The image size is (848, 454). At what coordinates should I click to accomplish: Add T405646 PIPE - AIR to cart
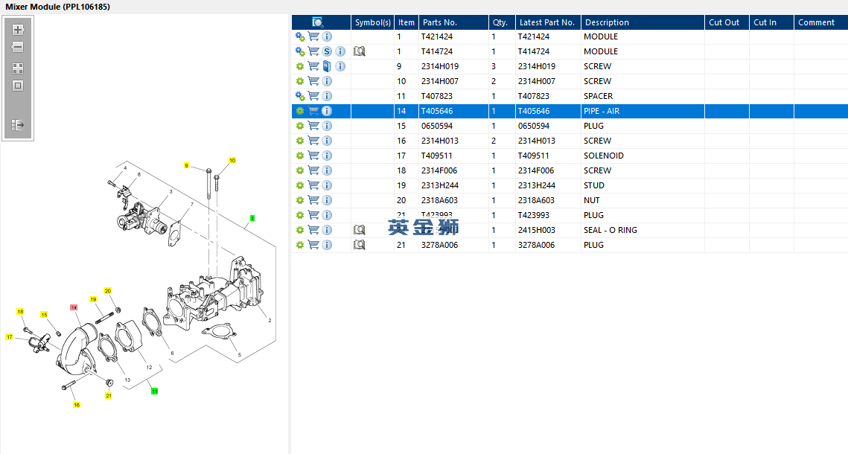point(313,111)
